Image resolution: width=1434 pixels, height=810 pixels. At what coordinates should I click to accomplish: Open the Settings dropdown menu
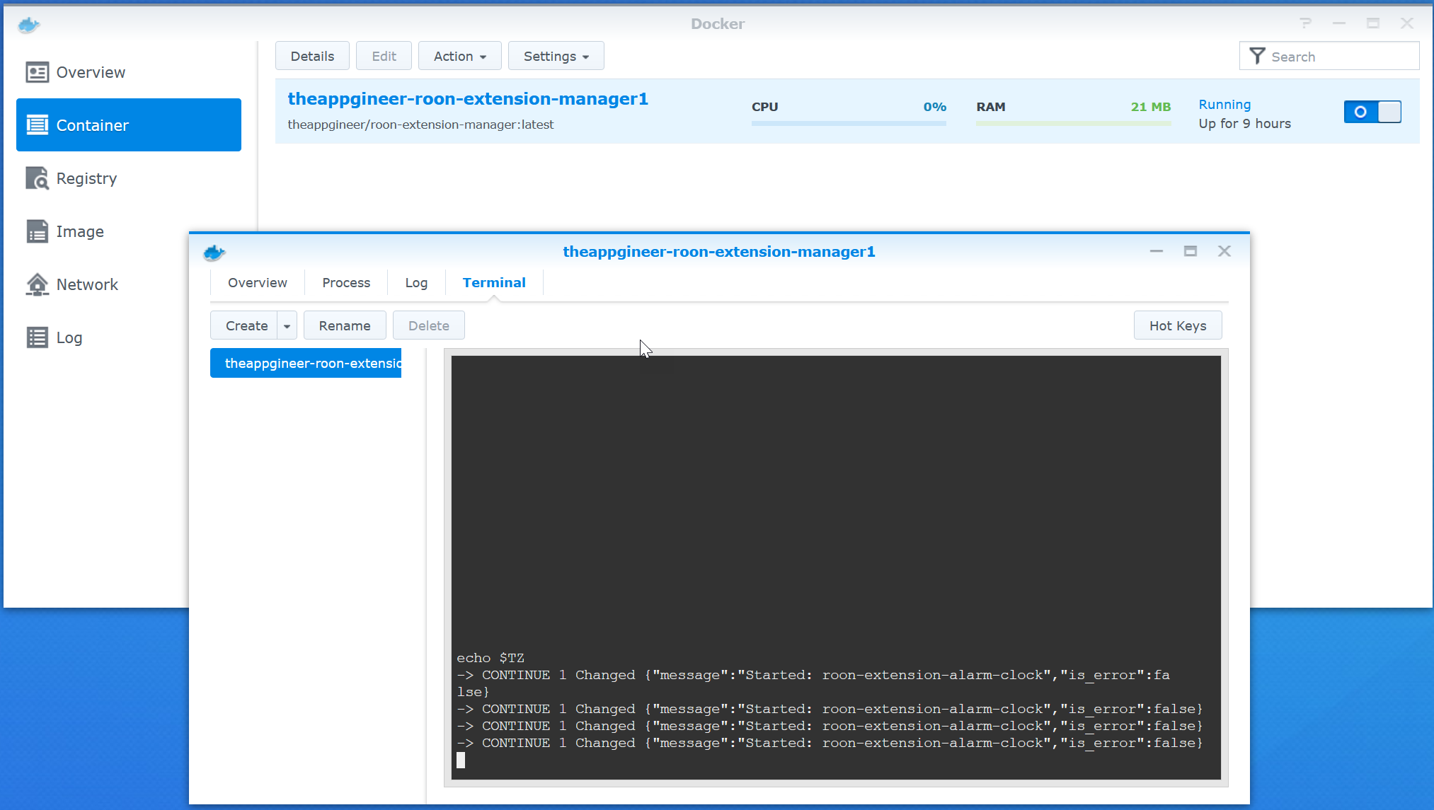pyautogui.click(x=556, y=57)
